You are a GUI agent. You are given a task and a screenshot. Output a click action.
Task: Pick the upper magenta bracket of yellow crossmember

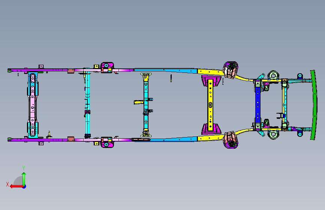(x=211, y=81)
